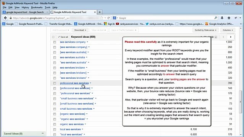The width and height of the screenshot is (244, 137).
Task: Click the page vertical scrollbar thumb
Action: coord(241,102)
